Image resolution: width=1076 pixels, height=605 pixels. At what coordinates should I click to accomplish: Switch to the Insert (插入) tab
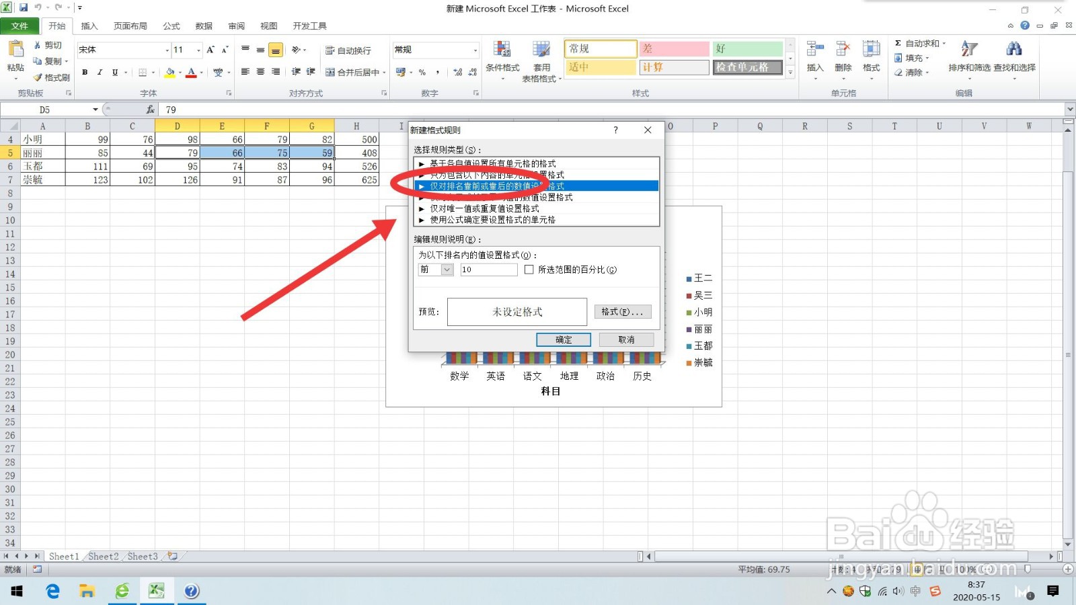click(x=89, y=26)
